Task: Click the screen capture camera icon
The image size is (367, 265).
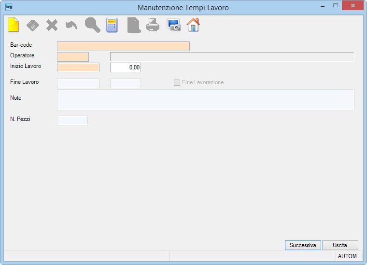Action: click(174, 25)
